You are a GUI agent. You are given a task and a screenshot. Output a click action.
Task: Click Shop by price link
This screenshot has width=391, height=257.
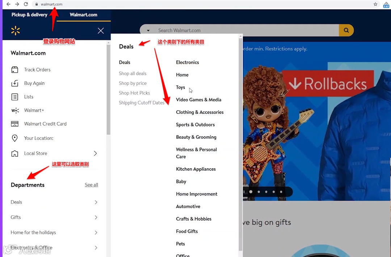pyautogui.click(x=133, y=83)
